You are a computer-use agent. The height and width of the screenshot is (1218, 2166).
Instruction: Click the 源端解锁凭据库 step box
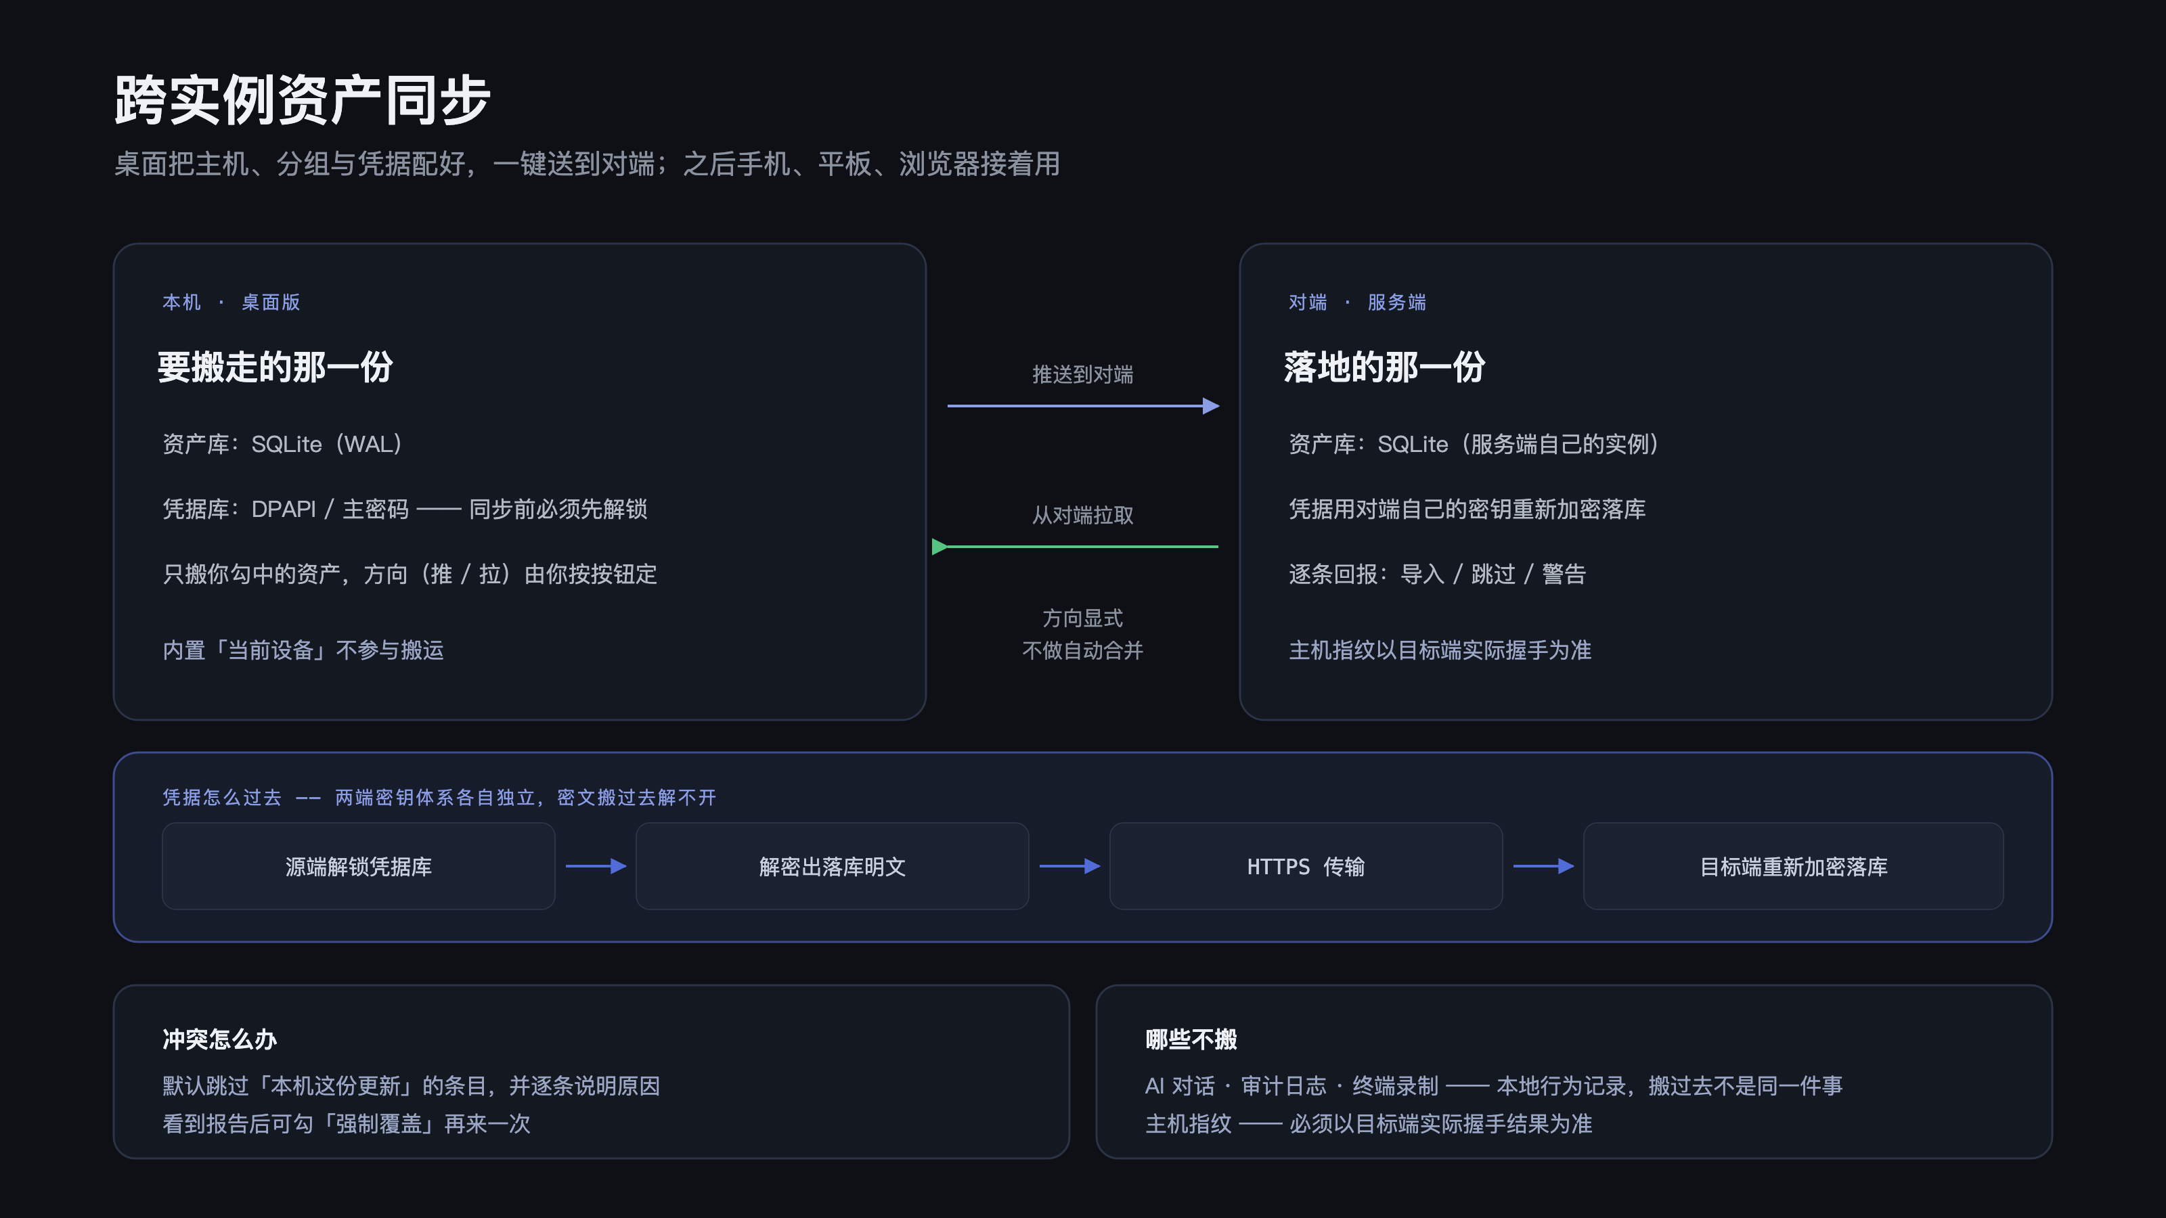point(358,867)
